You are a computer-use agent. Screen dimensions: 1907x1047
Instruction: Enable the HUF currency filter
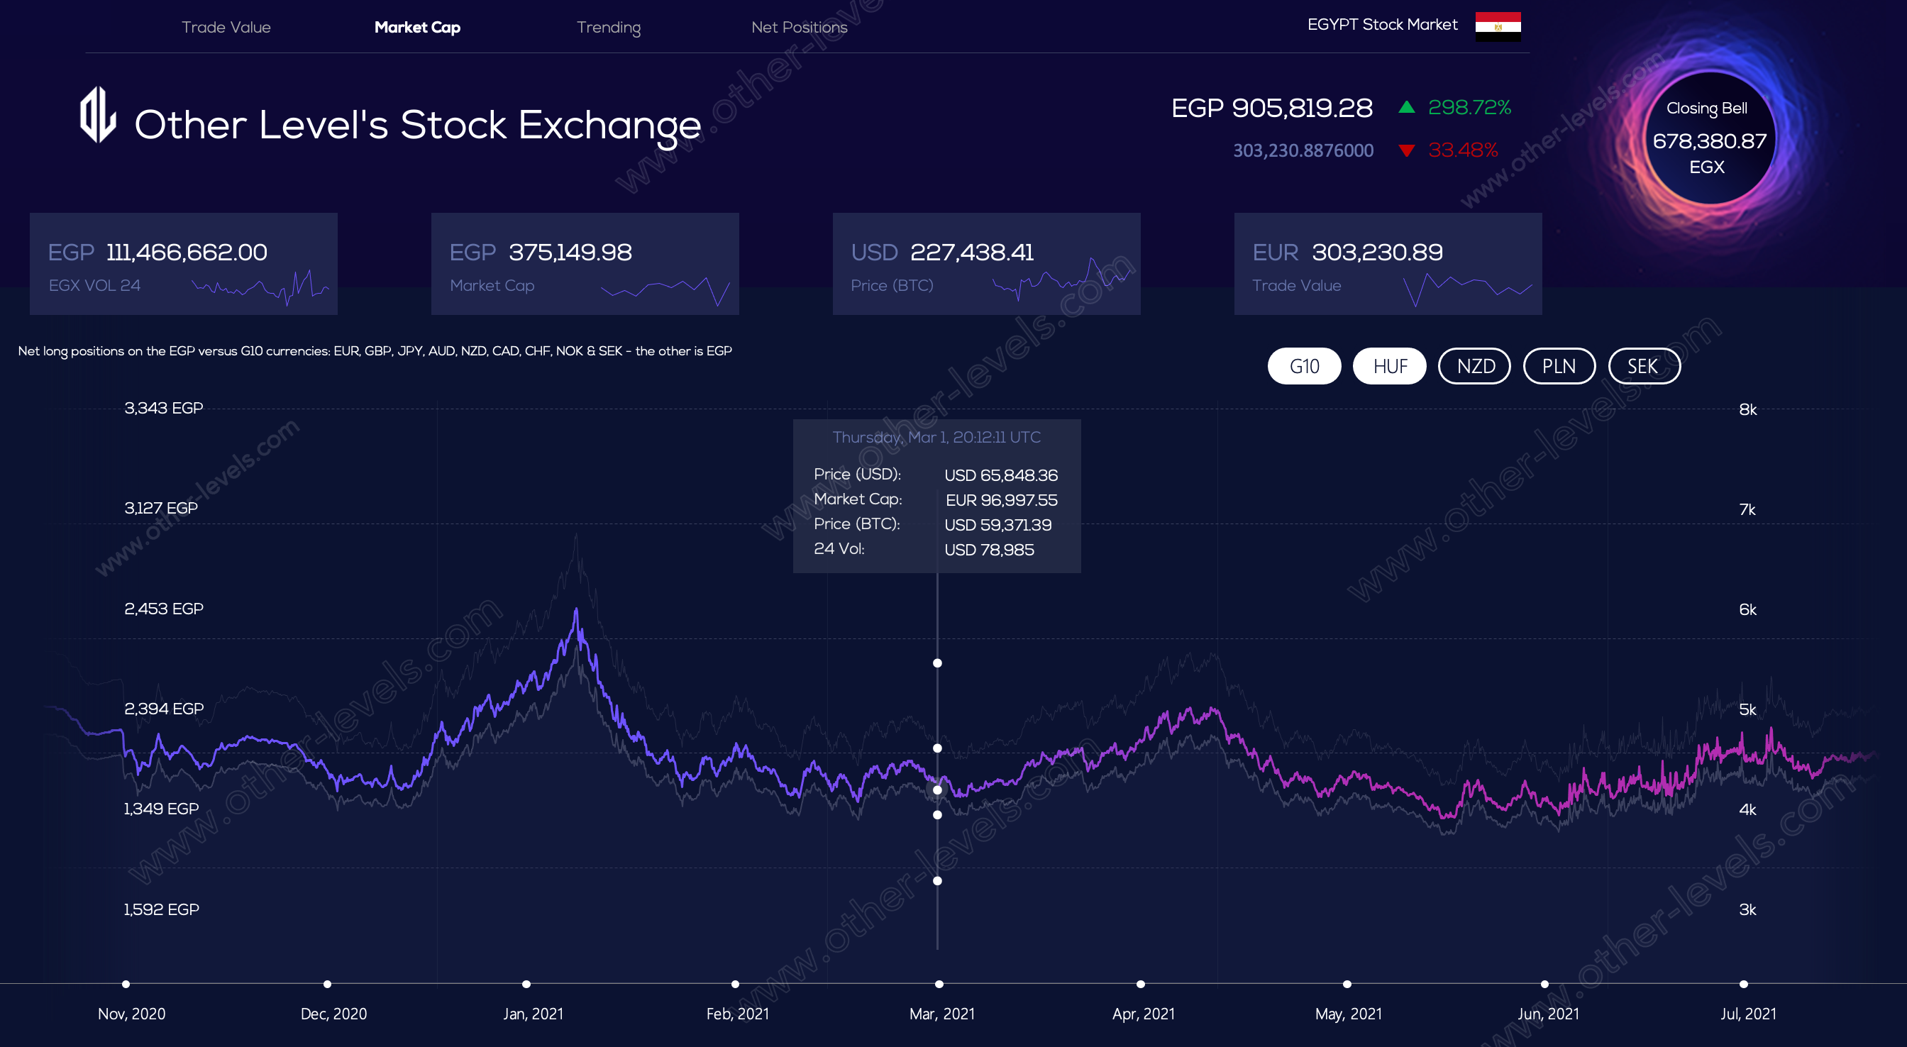(1390, 366)
